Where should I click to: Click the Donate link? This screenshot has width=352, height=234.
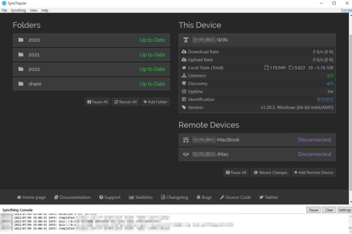(x=346, y=10)
